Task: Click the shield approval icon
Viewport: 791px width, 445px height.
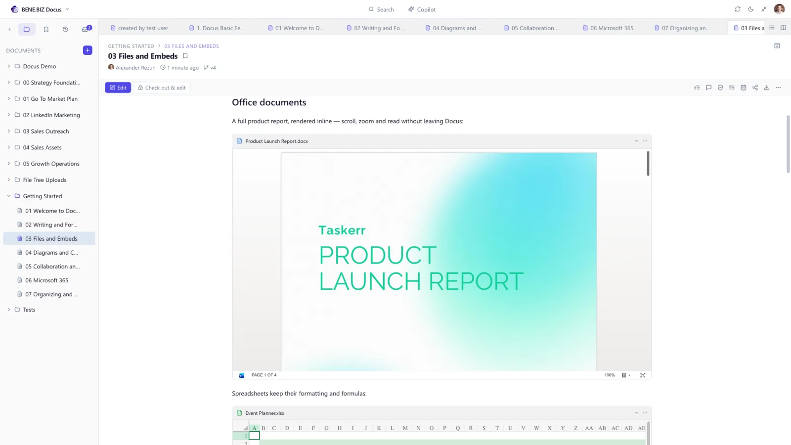Action: click(720, 88)
